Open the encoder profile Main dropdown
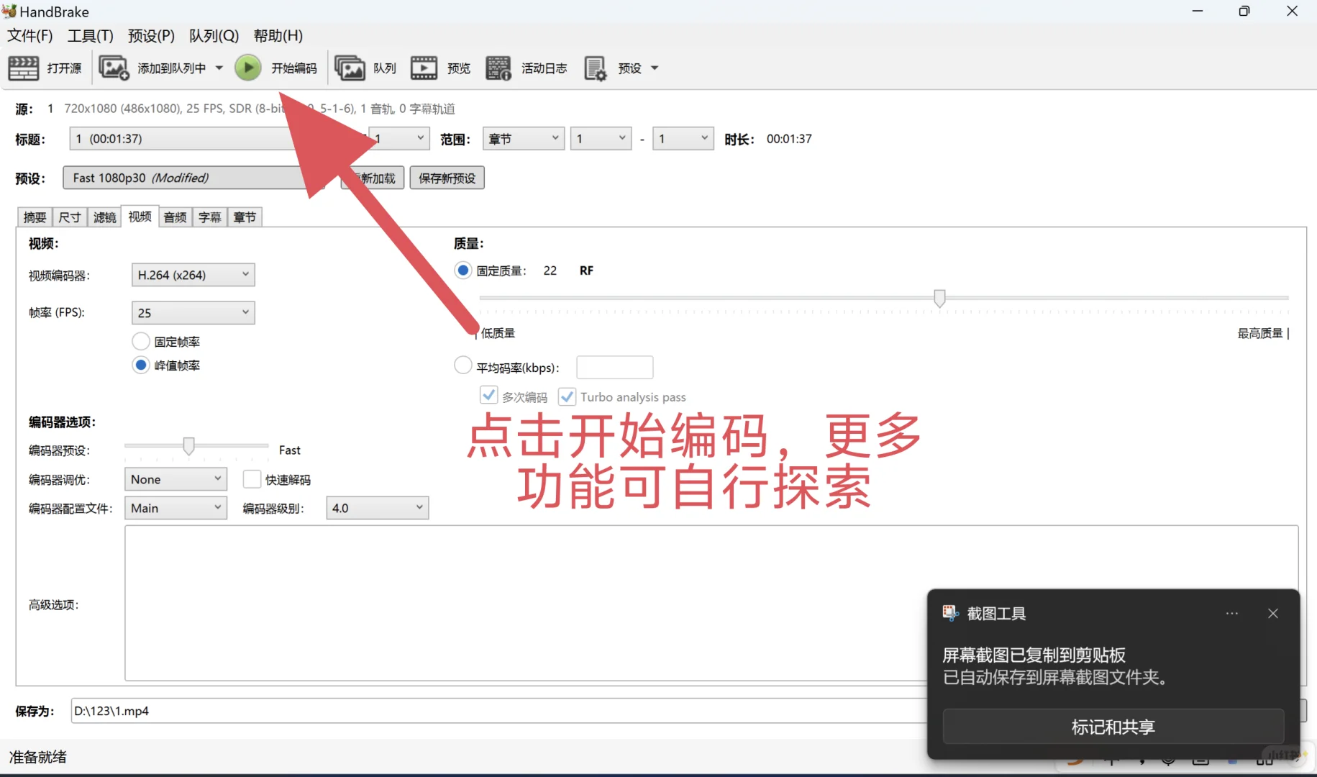The height and width of the screenshot is (777, 1317). (x=176, y=508)
